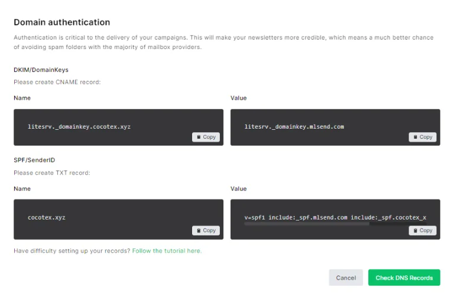The width and height of the screenshot is (451, 298).
Task: Click the Please create CNAME record text
Action: 57,82
